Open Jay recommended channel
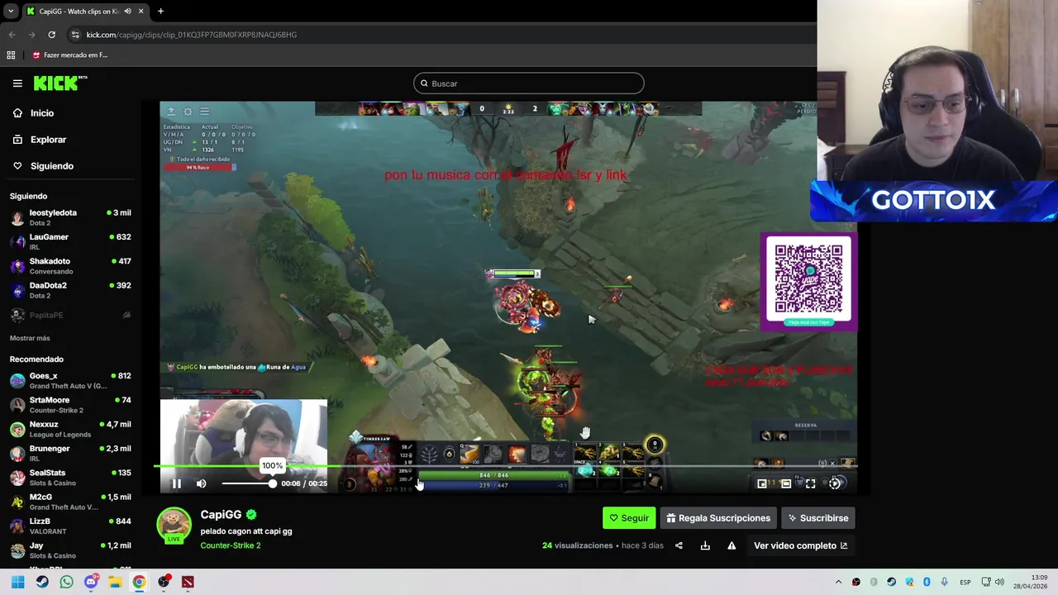Image resolution: width=1058 pixels, height=595 pixels. (70, 550)
